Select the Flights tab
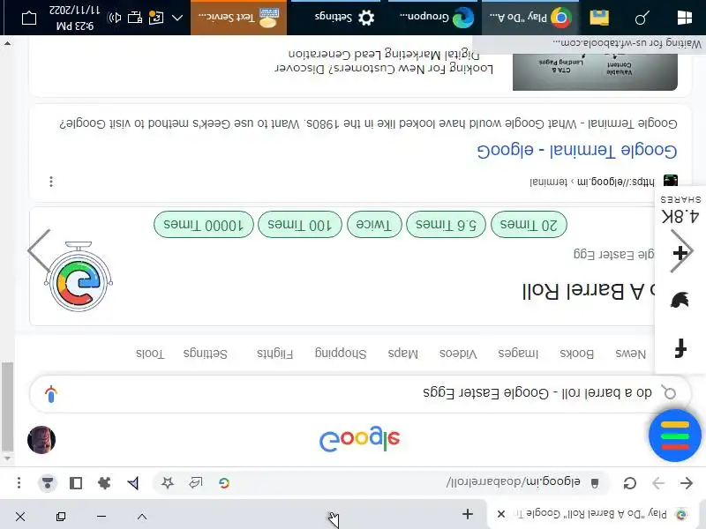Image resolution: width=706 pixels, height=529 pixels. tap(274, 354)
